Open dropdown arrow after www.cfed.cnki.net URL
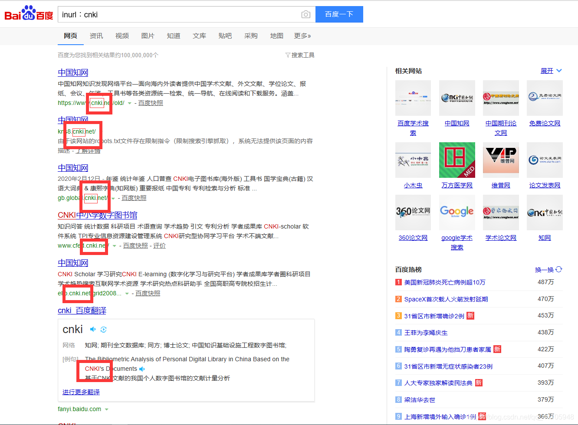The width and height of the screenshot is (578, 425). pos(115,246)
